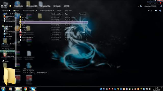The width and height of the screenshot is (163, 91).
Task: Open the Organizar menu
Action: (x=6, y=11)
